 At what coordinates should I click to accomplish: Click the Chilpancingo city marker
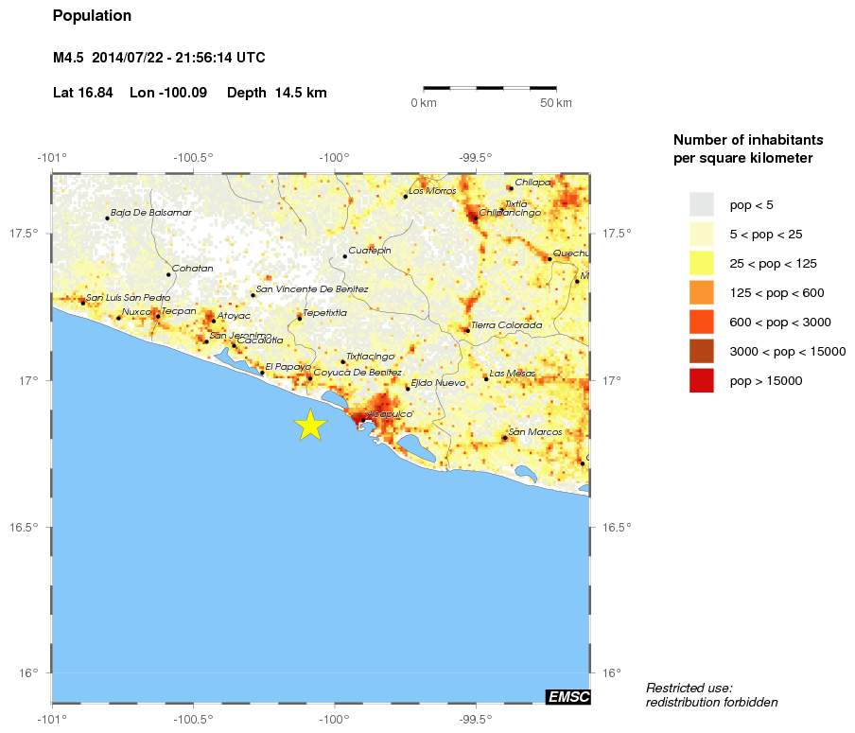[x=475, y=218]
